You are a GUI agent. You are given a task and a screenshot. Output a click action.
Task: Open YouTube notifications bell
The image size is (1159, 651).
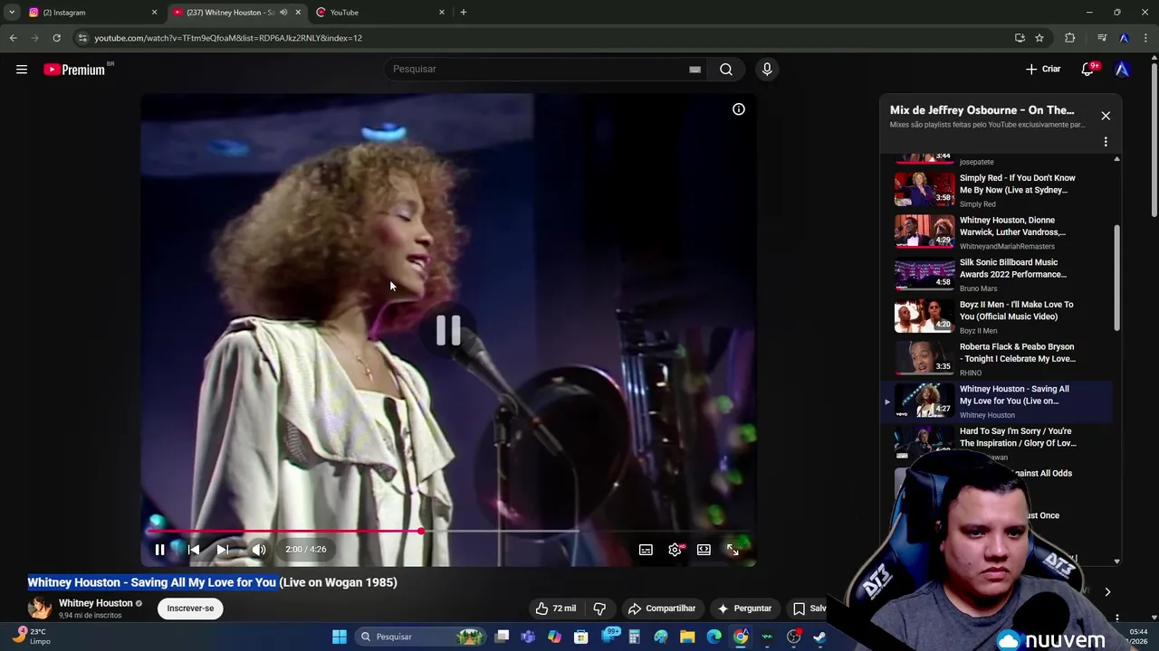click(x=1088, y=70)
